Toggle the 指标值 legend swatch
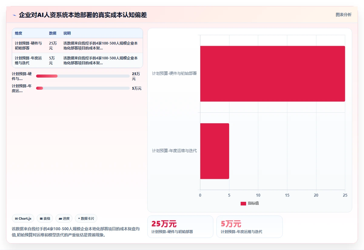The height and width of the screenshot is (250, 364). (x=243, y=204)
